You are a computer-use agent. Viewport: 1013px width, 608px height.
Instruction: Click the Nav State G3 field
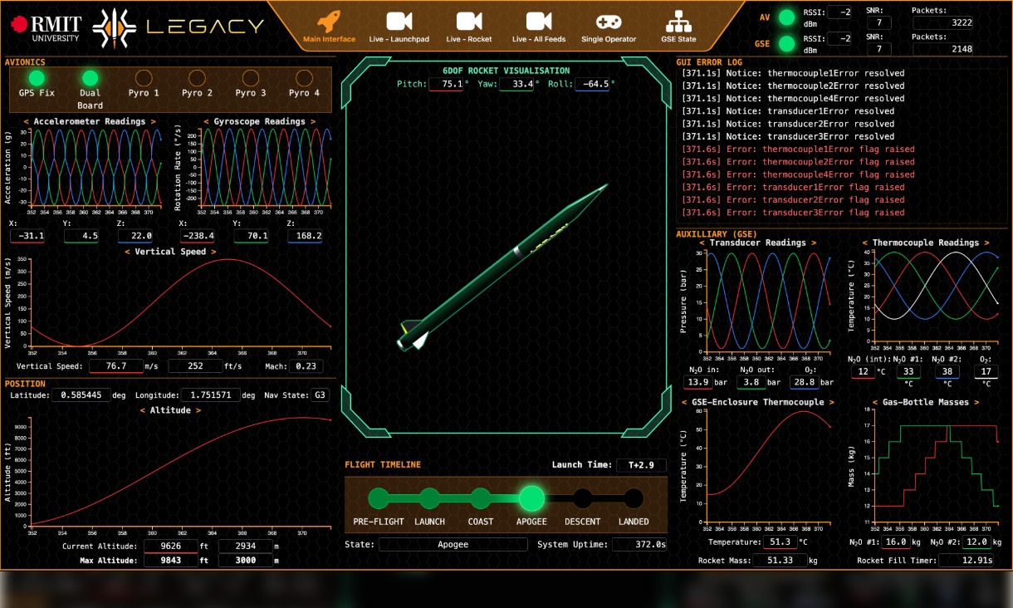tap(320, 395)
